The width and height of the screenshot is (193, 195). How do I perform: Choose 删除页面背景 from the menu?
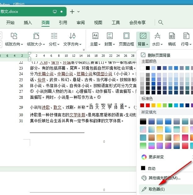pyautogui.click(x=159, y=55)
